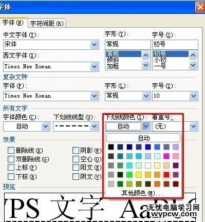Choose the bright green swatch
Viewport: 205px width, 222px height.
(x=129, y=175)
